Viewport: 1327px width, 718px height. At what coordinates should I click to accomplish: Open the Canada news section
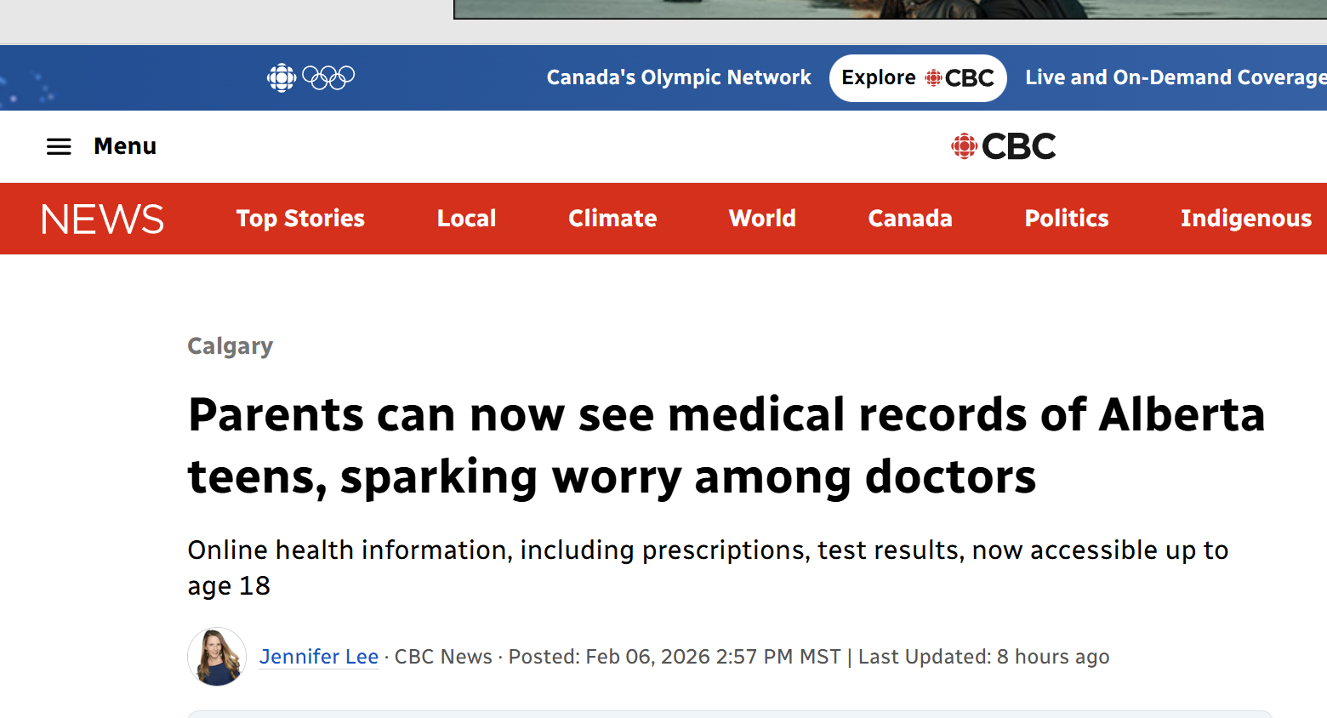pyautogui.click(x=910, y=219)
